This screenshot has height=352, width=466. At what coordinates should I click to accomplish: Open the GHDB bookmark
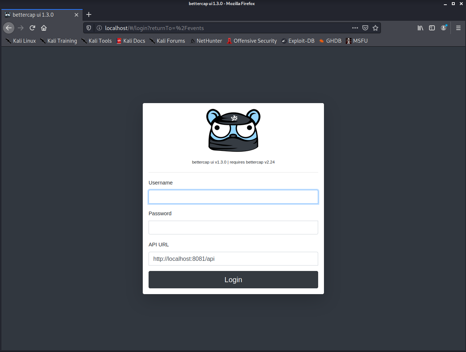[x=330, y=41]
